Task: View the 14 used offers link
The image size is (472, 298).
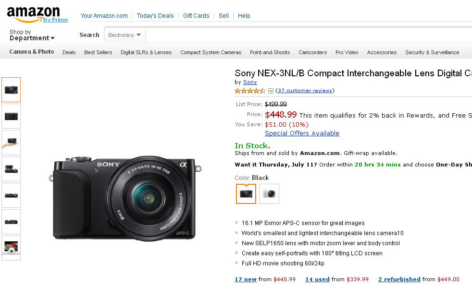Action: tap(317, 279)
